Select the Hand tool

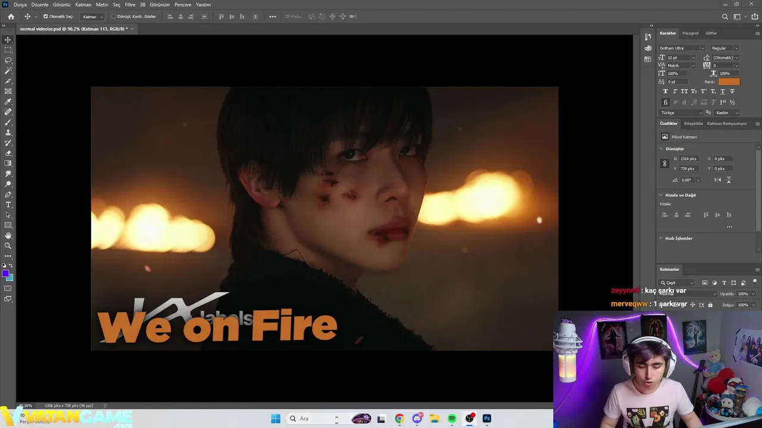click(8, 235)
